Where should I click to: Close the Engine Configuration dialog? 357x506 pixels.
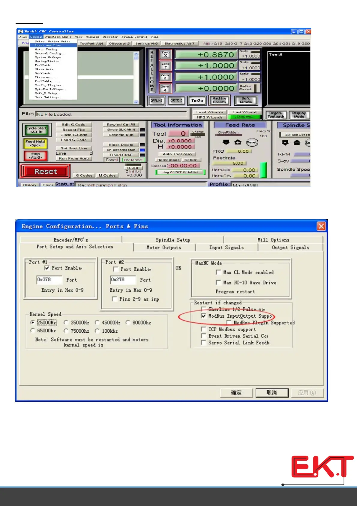pyautogui.click(x=321, y=226)
